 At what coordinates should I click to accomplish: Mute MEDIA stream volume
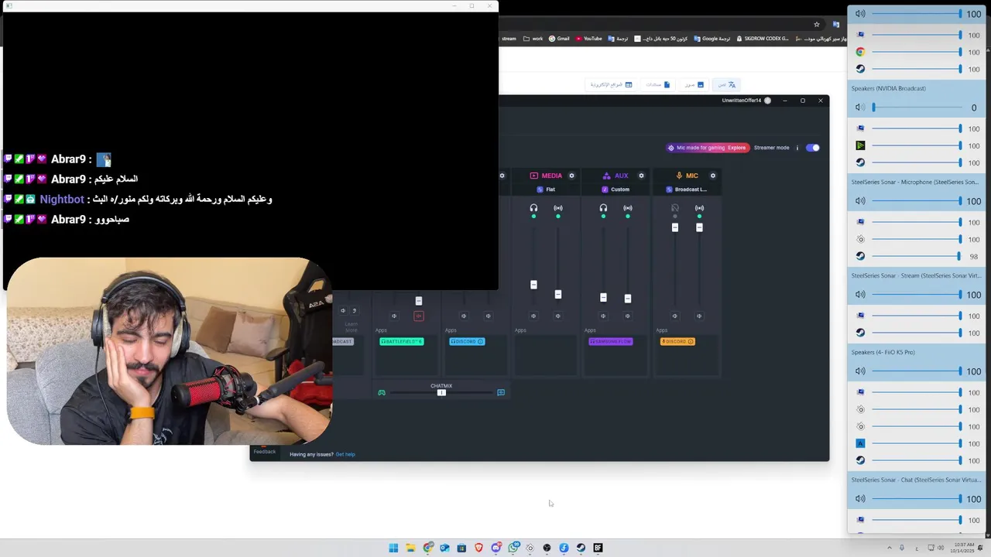pyautogui.click(x=558, y=316)
